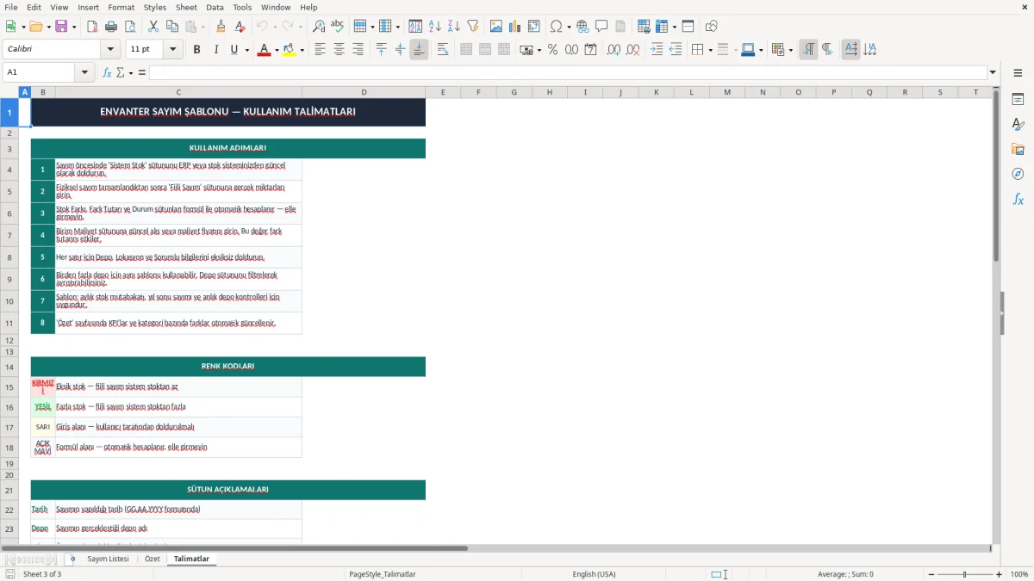
Task: Toggle Italic formatting
Action: point(216,50)
